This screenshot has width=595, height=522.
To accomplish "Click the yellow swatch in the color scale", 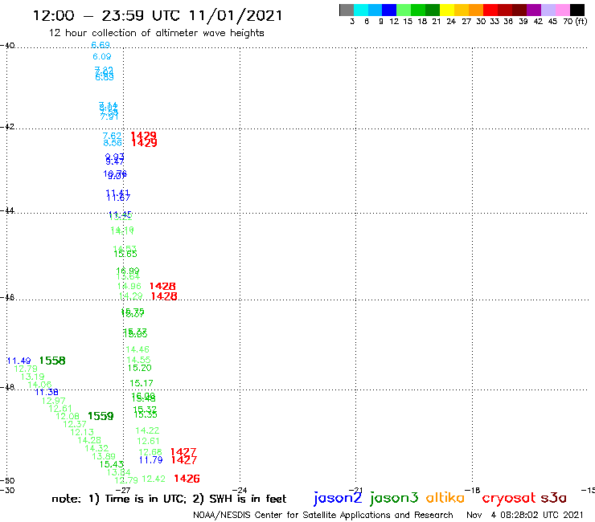I will click(447, 10).
